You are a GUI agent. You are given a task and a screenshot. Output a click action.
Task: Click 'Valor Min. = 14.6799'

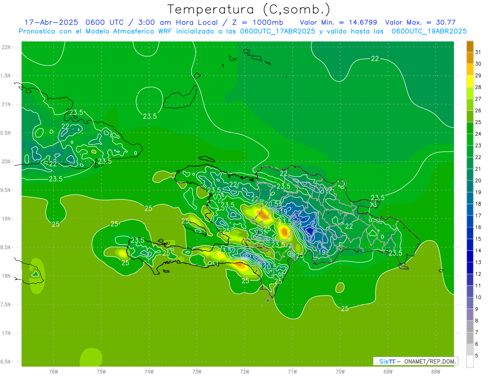click(x=338, y=22)
